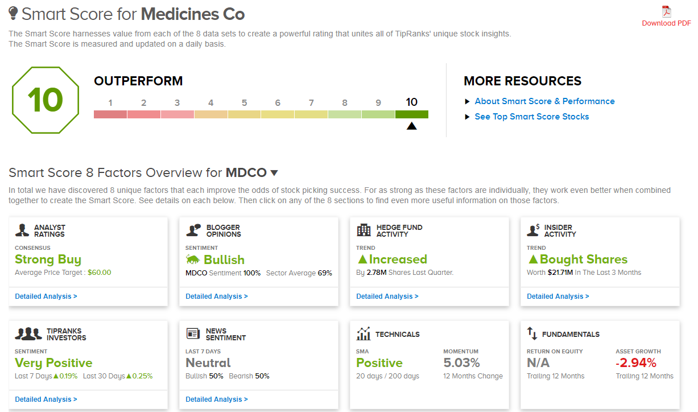Click the Technicals chart icon
The height and width of the screenshot is (412, 698).
[364, 333]
